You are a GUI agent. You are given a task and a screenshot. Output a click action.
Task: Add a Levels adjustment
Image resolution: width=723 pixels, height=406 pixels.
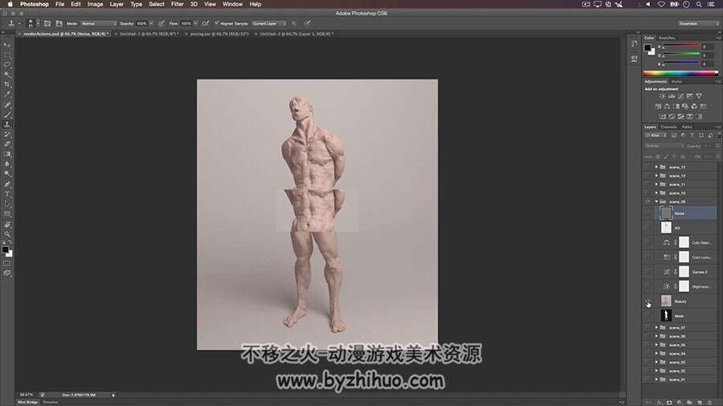pos(672,96)
